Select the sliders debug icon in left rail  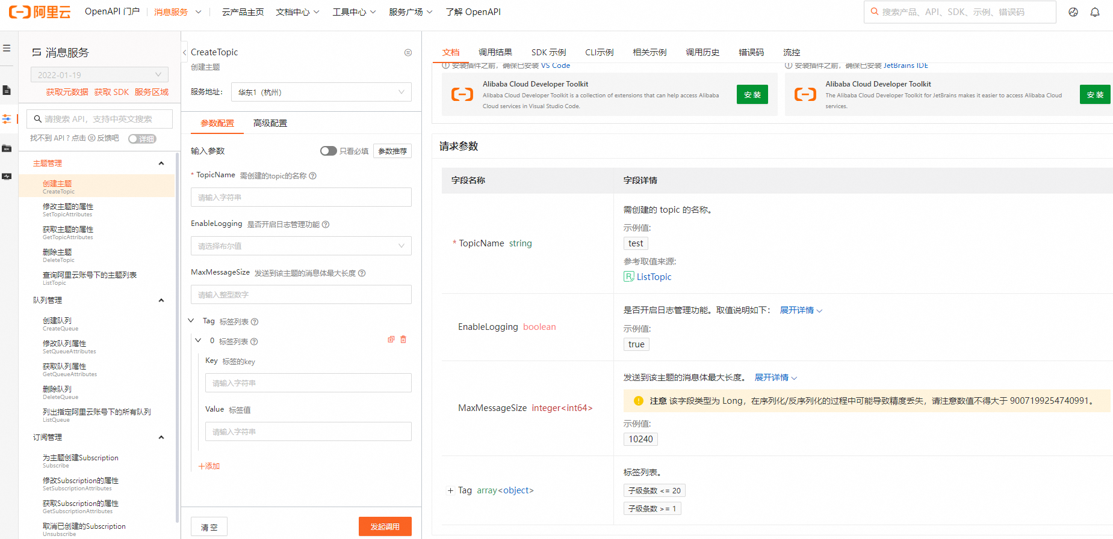pyautogui.click(x=7, y=119)
